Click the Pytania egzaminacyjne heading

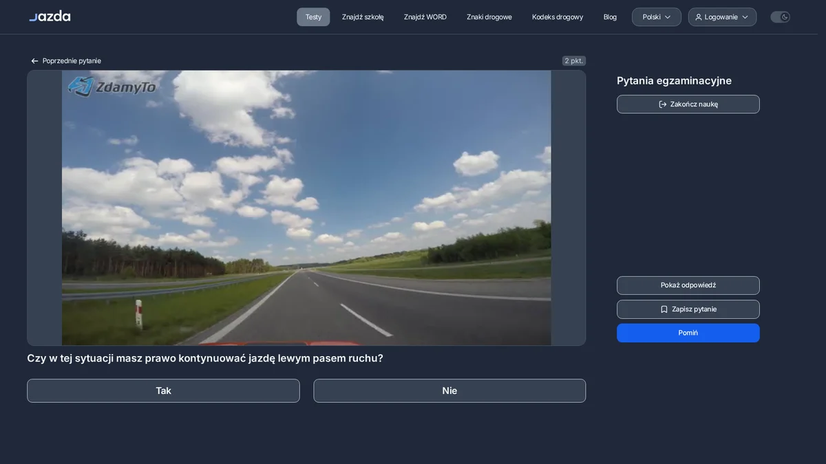coord(674,81)
